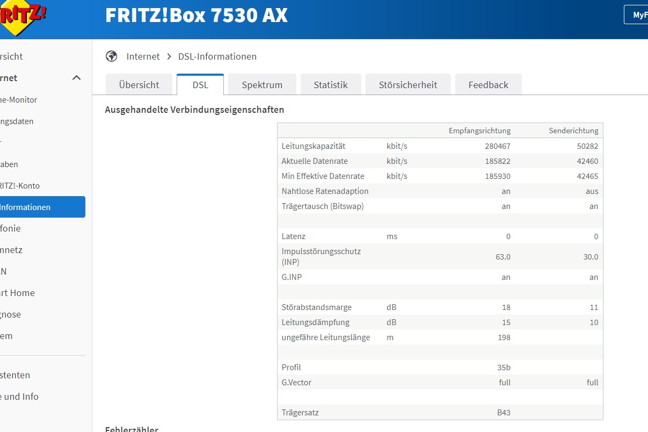Click the Senderichtung value 42460
The width and height of the screenshot is (648, 432).
click(x=586, y=161)
